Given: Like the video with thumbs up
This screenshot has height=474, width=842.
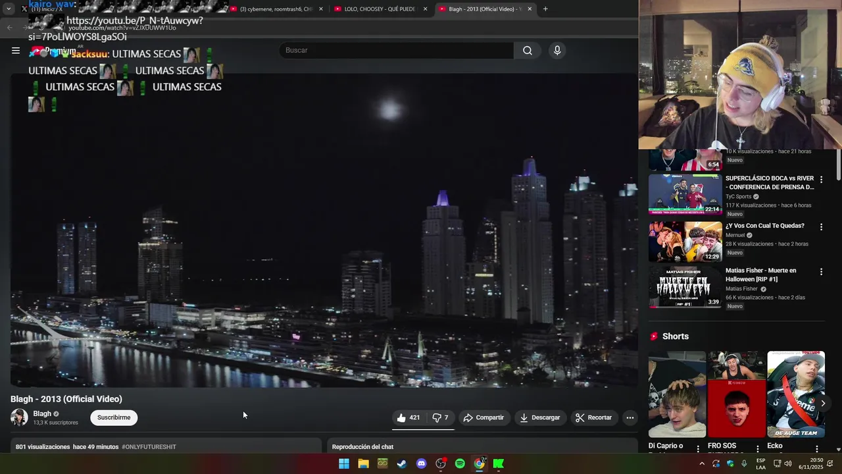Looking at the screenshot, I should click(x=409, y=417).
